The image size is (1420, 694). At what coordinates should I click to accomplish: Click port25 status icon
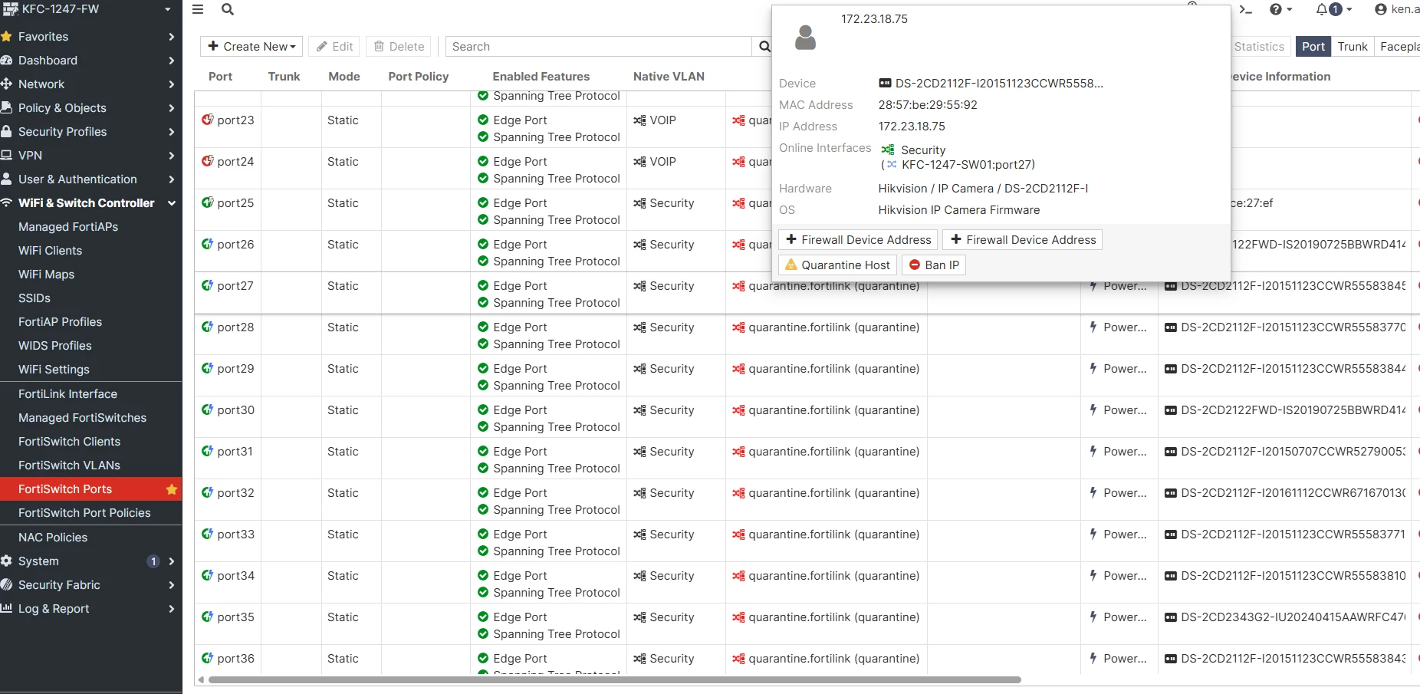tap(207, 202)
